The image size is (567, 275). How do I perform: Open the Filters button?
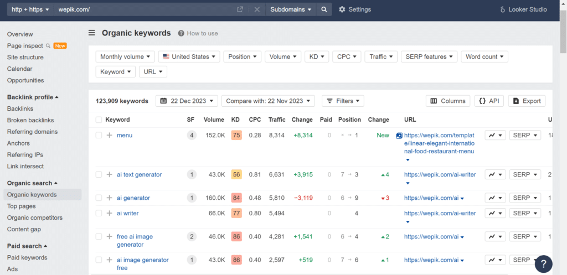coord(343,101)
